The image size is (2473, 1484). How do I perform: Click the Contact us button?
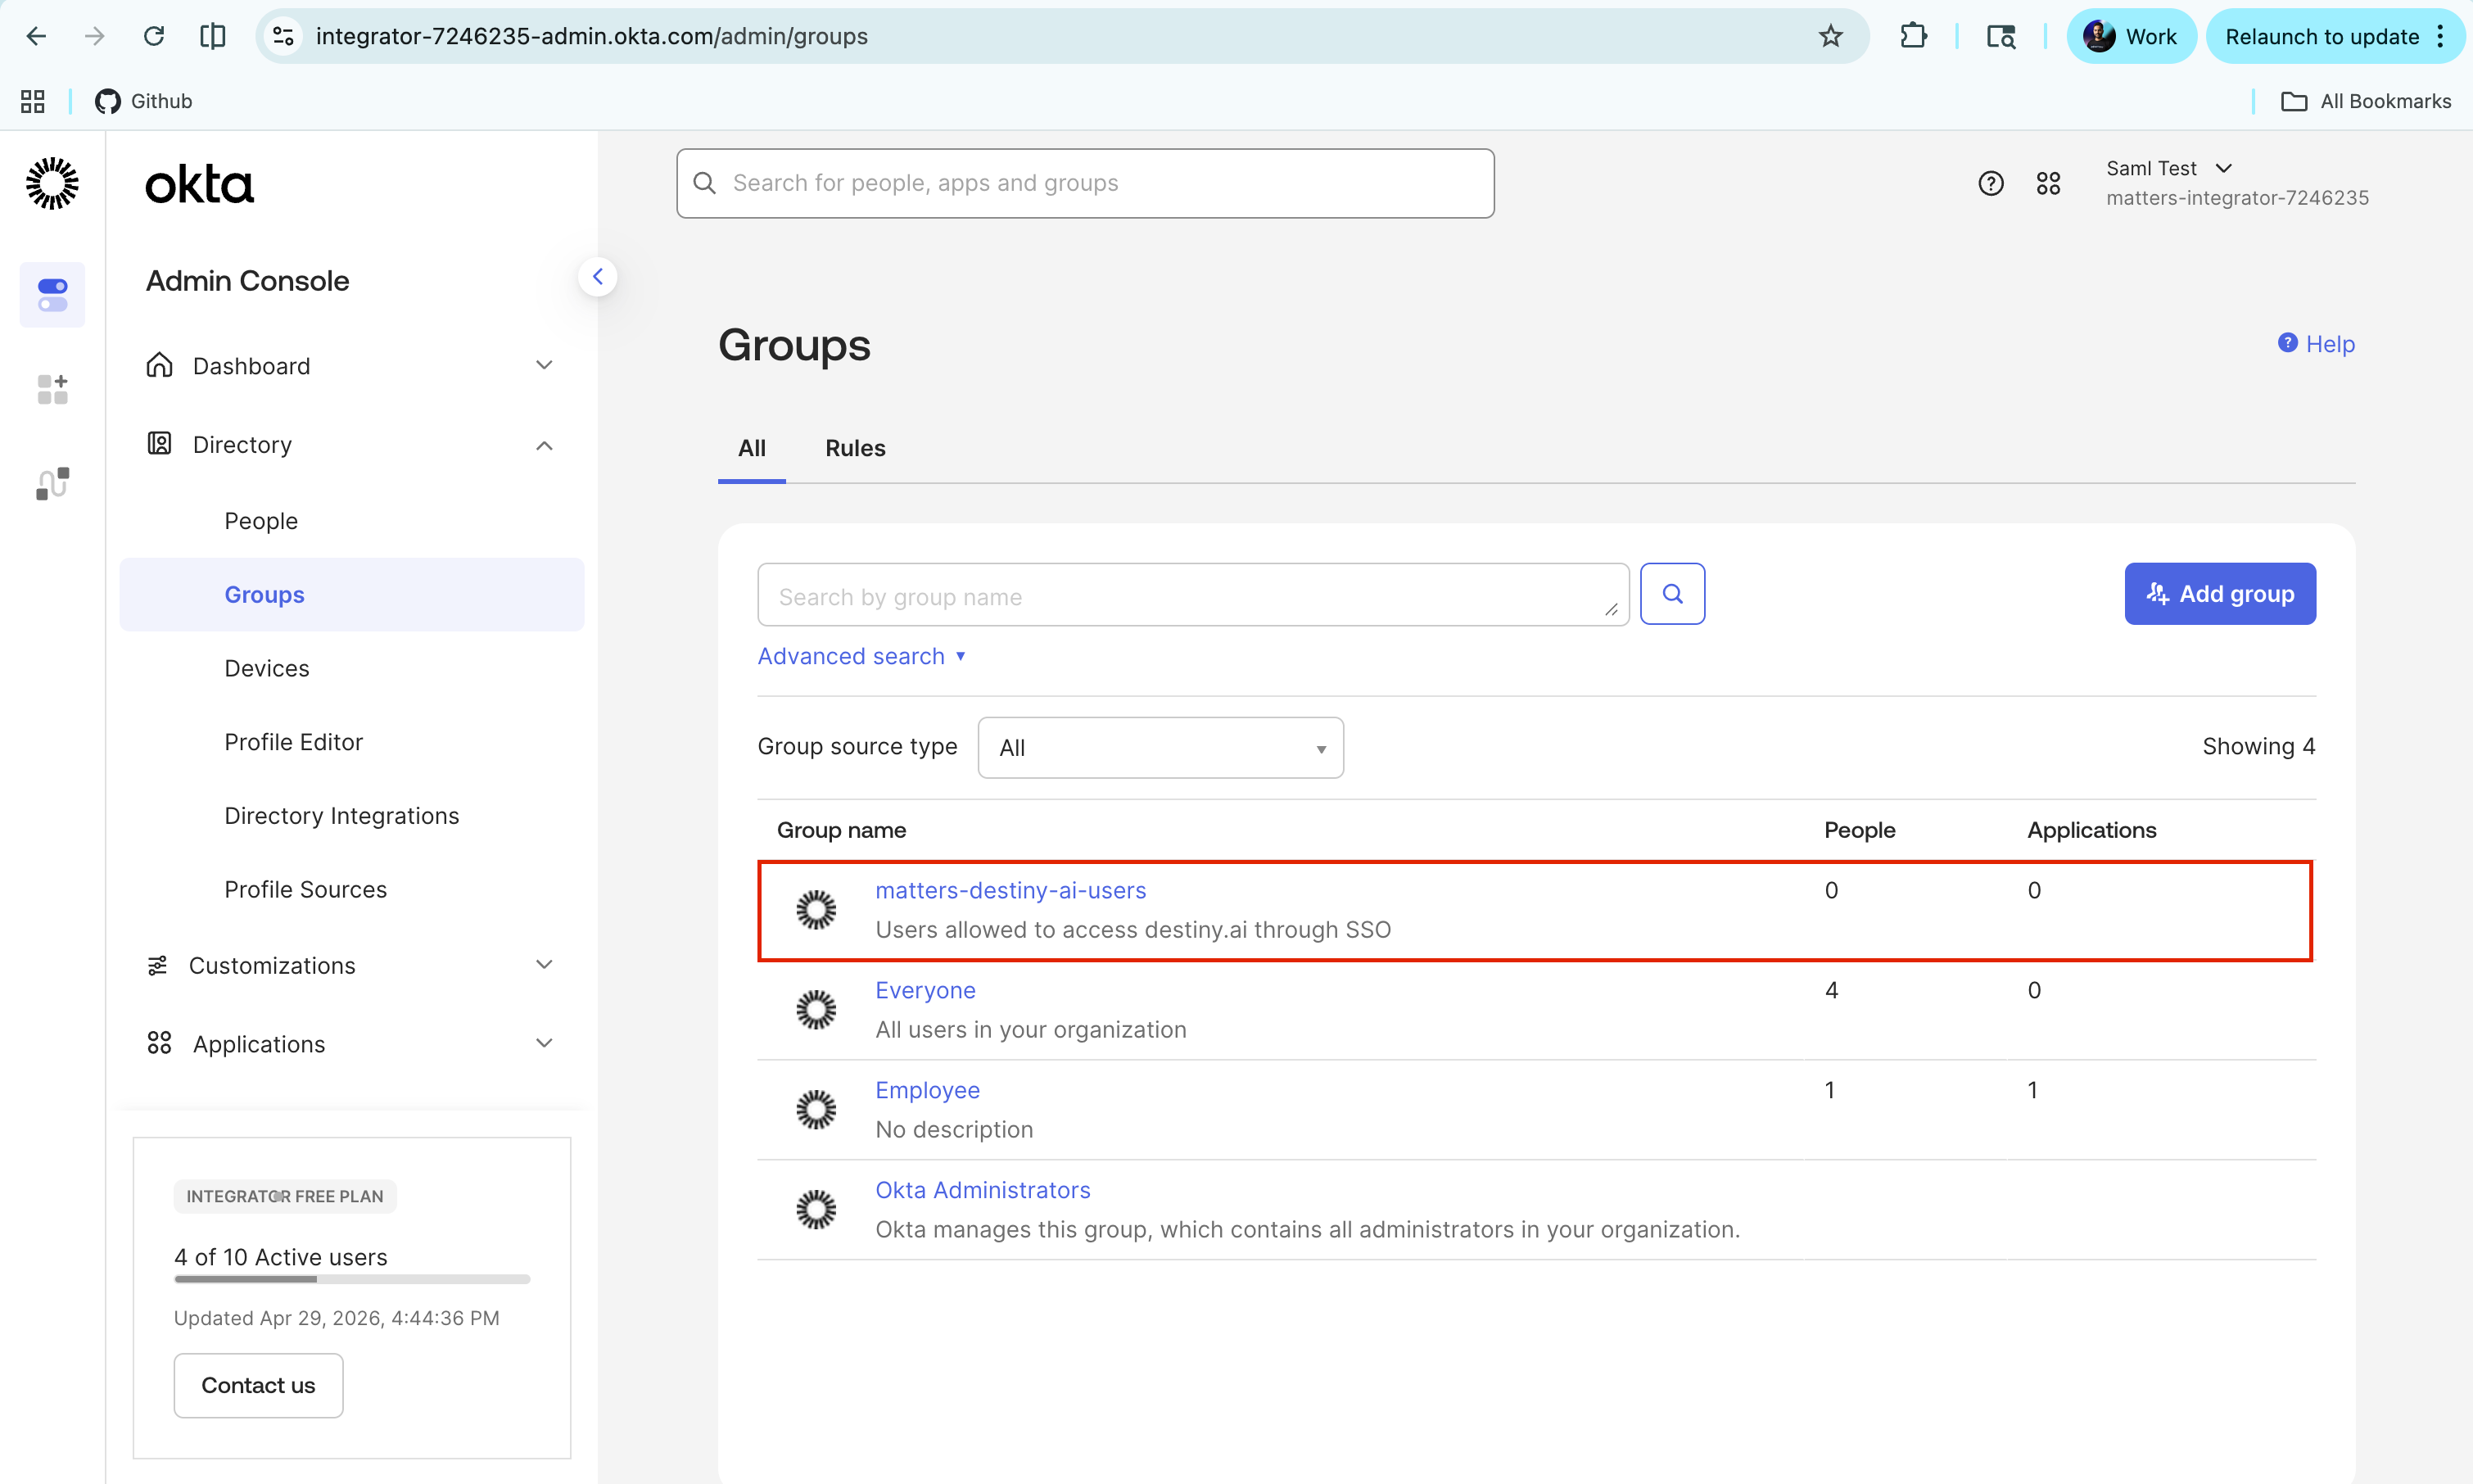(259, 1385)
